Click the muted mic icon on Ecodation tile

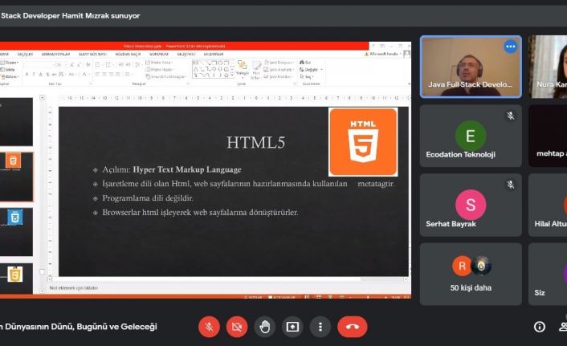point(510,116)
